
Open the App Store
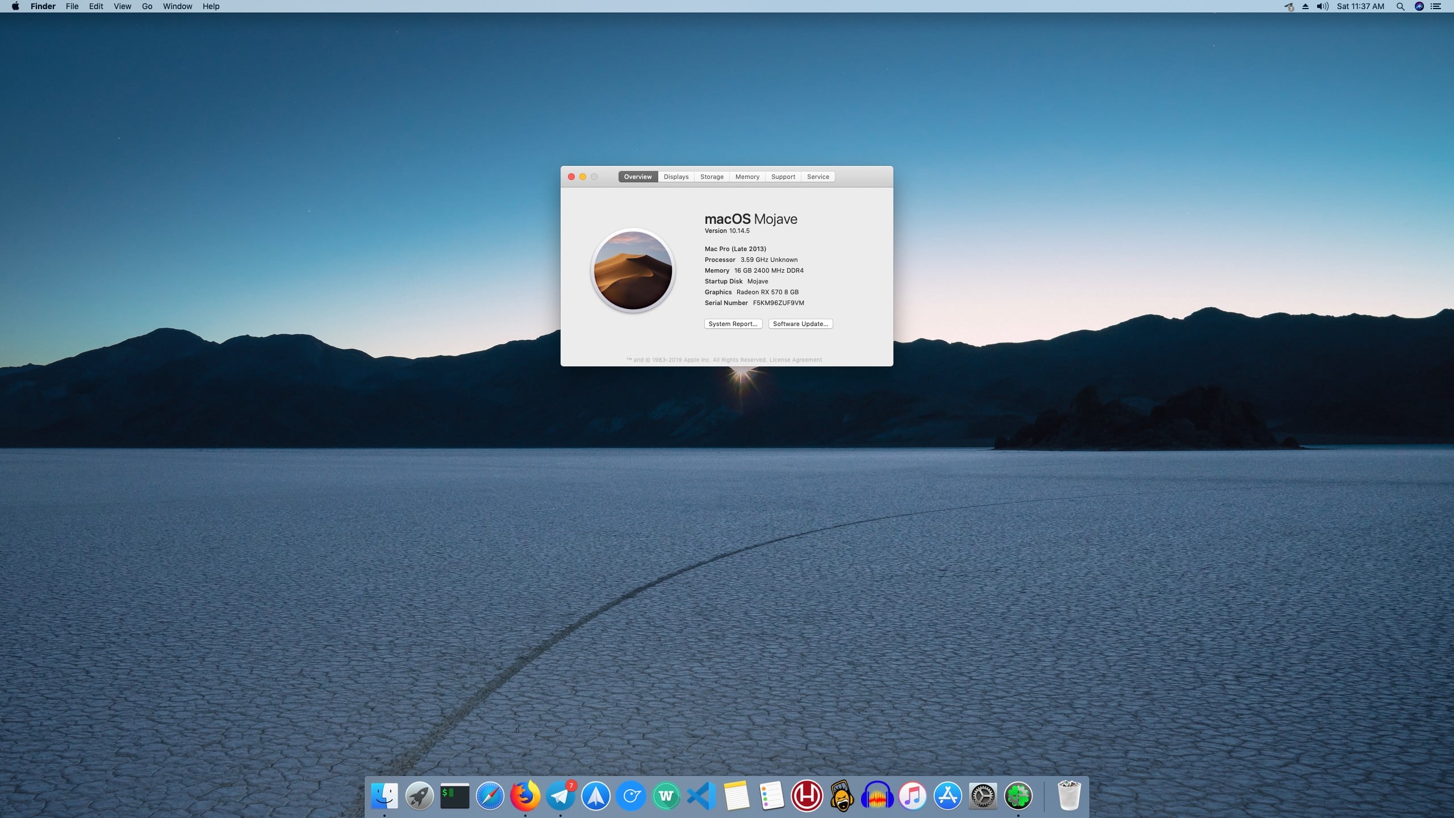[949, 796]
